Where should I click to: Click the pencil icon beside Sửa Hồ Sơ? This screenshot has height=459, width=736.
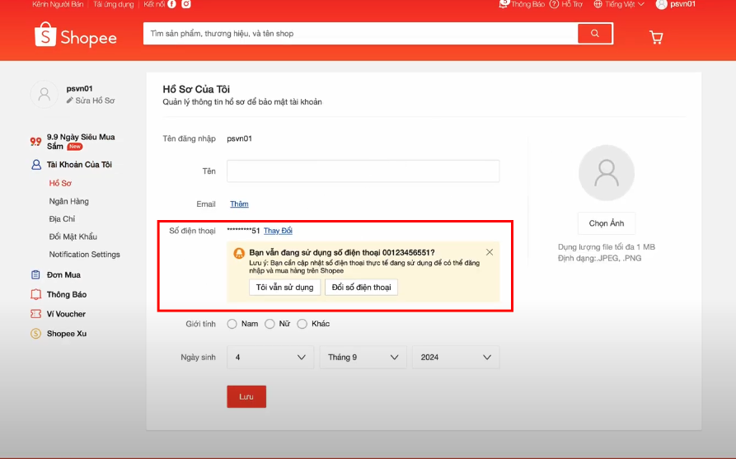(70, 101)
